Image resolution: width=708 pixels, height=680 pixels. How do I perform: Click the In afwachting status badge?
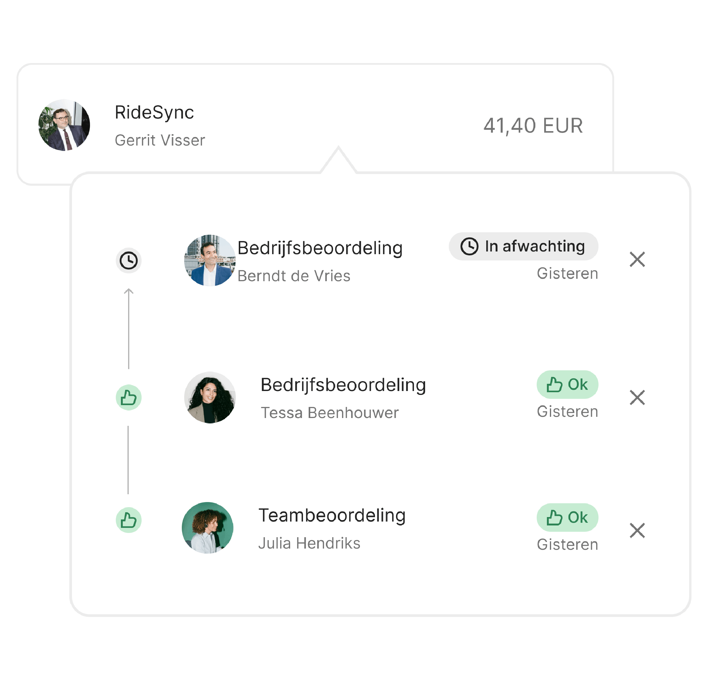point(523,246)
